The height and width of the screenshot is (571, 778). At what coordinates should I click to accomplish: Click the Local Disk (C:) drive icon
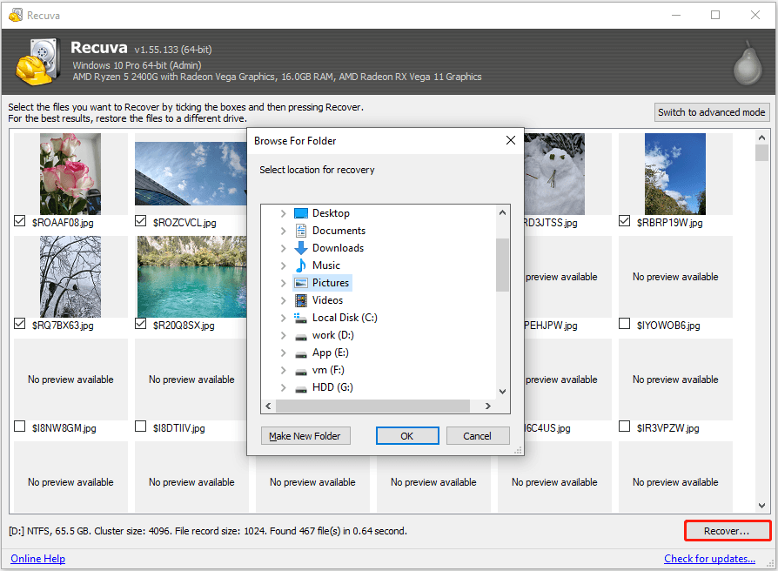point(301,318)
